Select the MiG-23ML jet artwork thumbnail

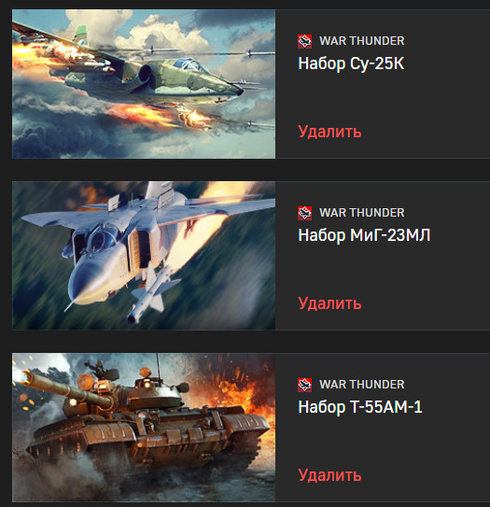click(144, 256)
